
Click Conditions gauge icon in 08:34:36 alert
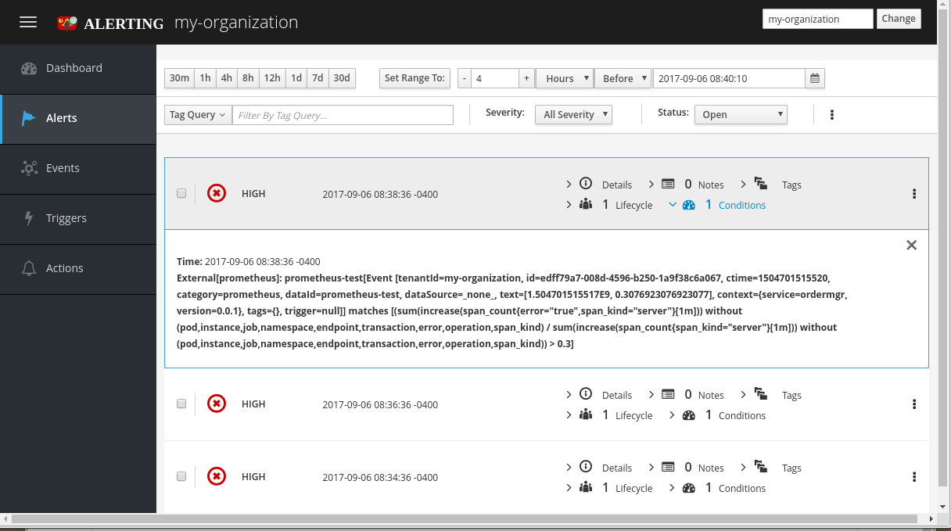pos(689,488)
